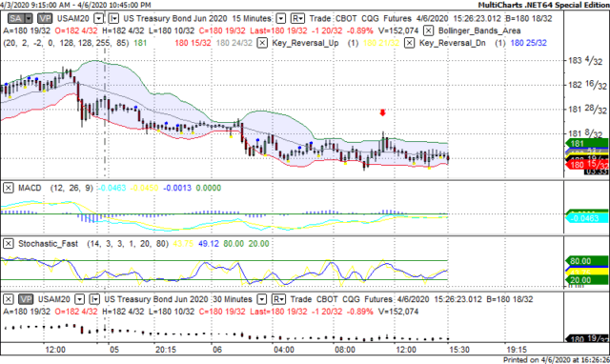
Task: Open the R dropdown in the top chart header
Action: pos(298,18)
